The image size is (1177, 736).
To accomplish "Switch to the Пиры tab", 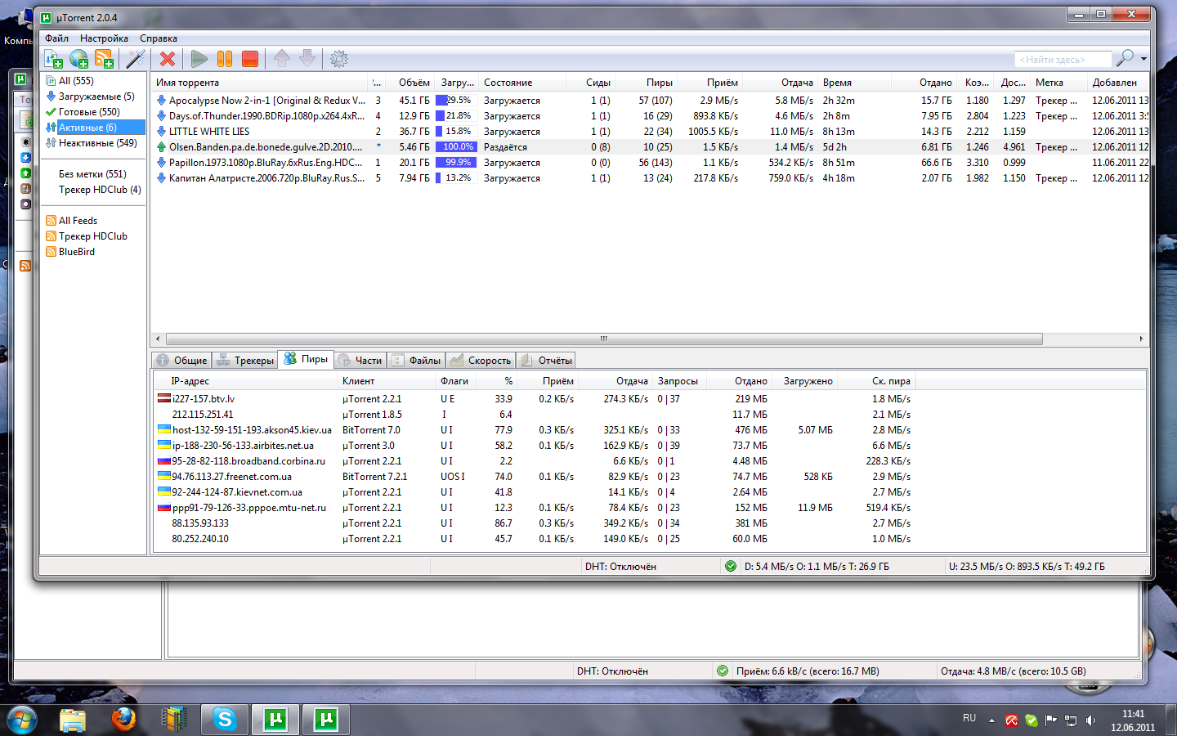I will tap(307, 359).
